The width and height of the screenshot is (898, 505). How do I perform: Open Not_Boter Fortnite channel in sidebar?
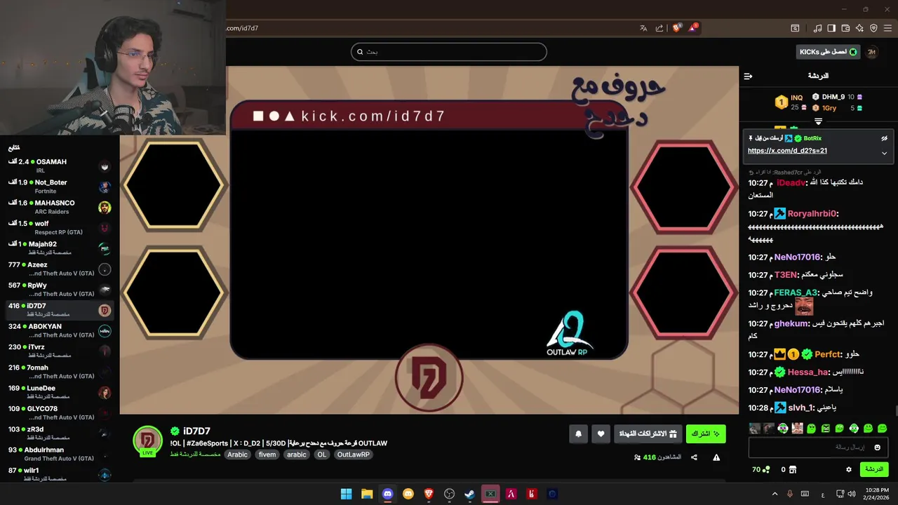(x=60, y=187)
